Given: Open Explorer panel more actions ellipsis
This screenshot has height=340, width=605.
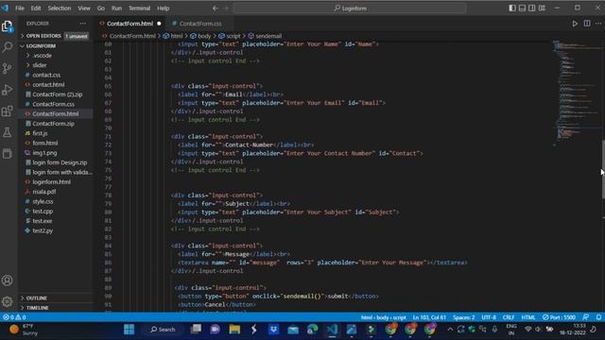Looking at the screenshot, I should tap(83, 24).
